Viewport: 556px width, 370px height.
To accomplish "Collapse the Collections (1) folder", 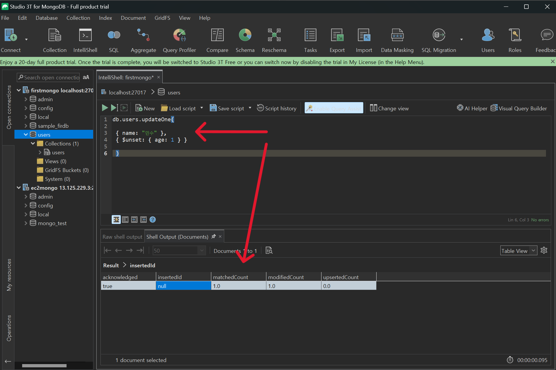I will tap(33, 143).
